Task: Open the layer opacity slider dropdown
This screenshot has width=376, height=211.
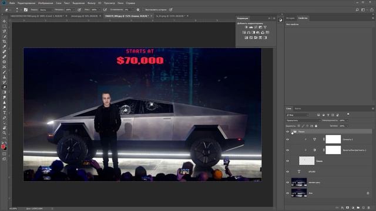Action: pos(347,121)
